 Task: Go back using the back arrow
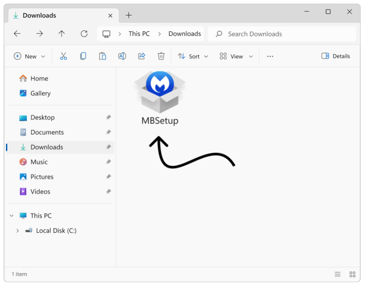17,34
